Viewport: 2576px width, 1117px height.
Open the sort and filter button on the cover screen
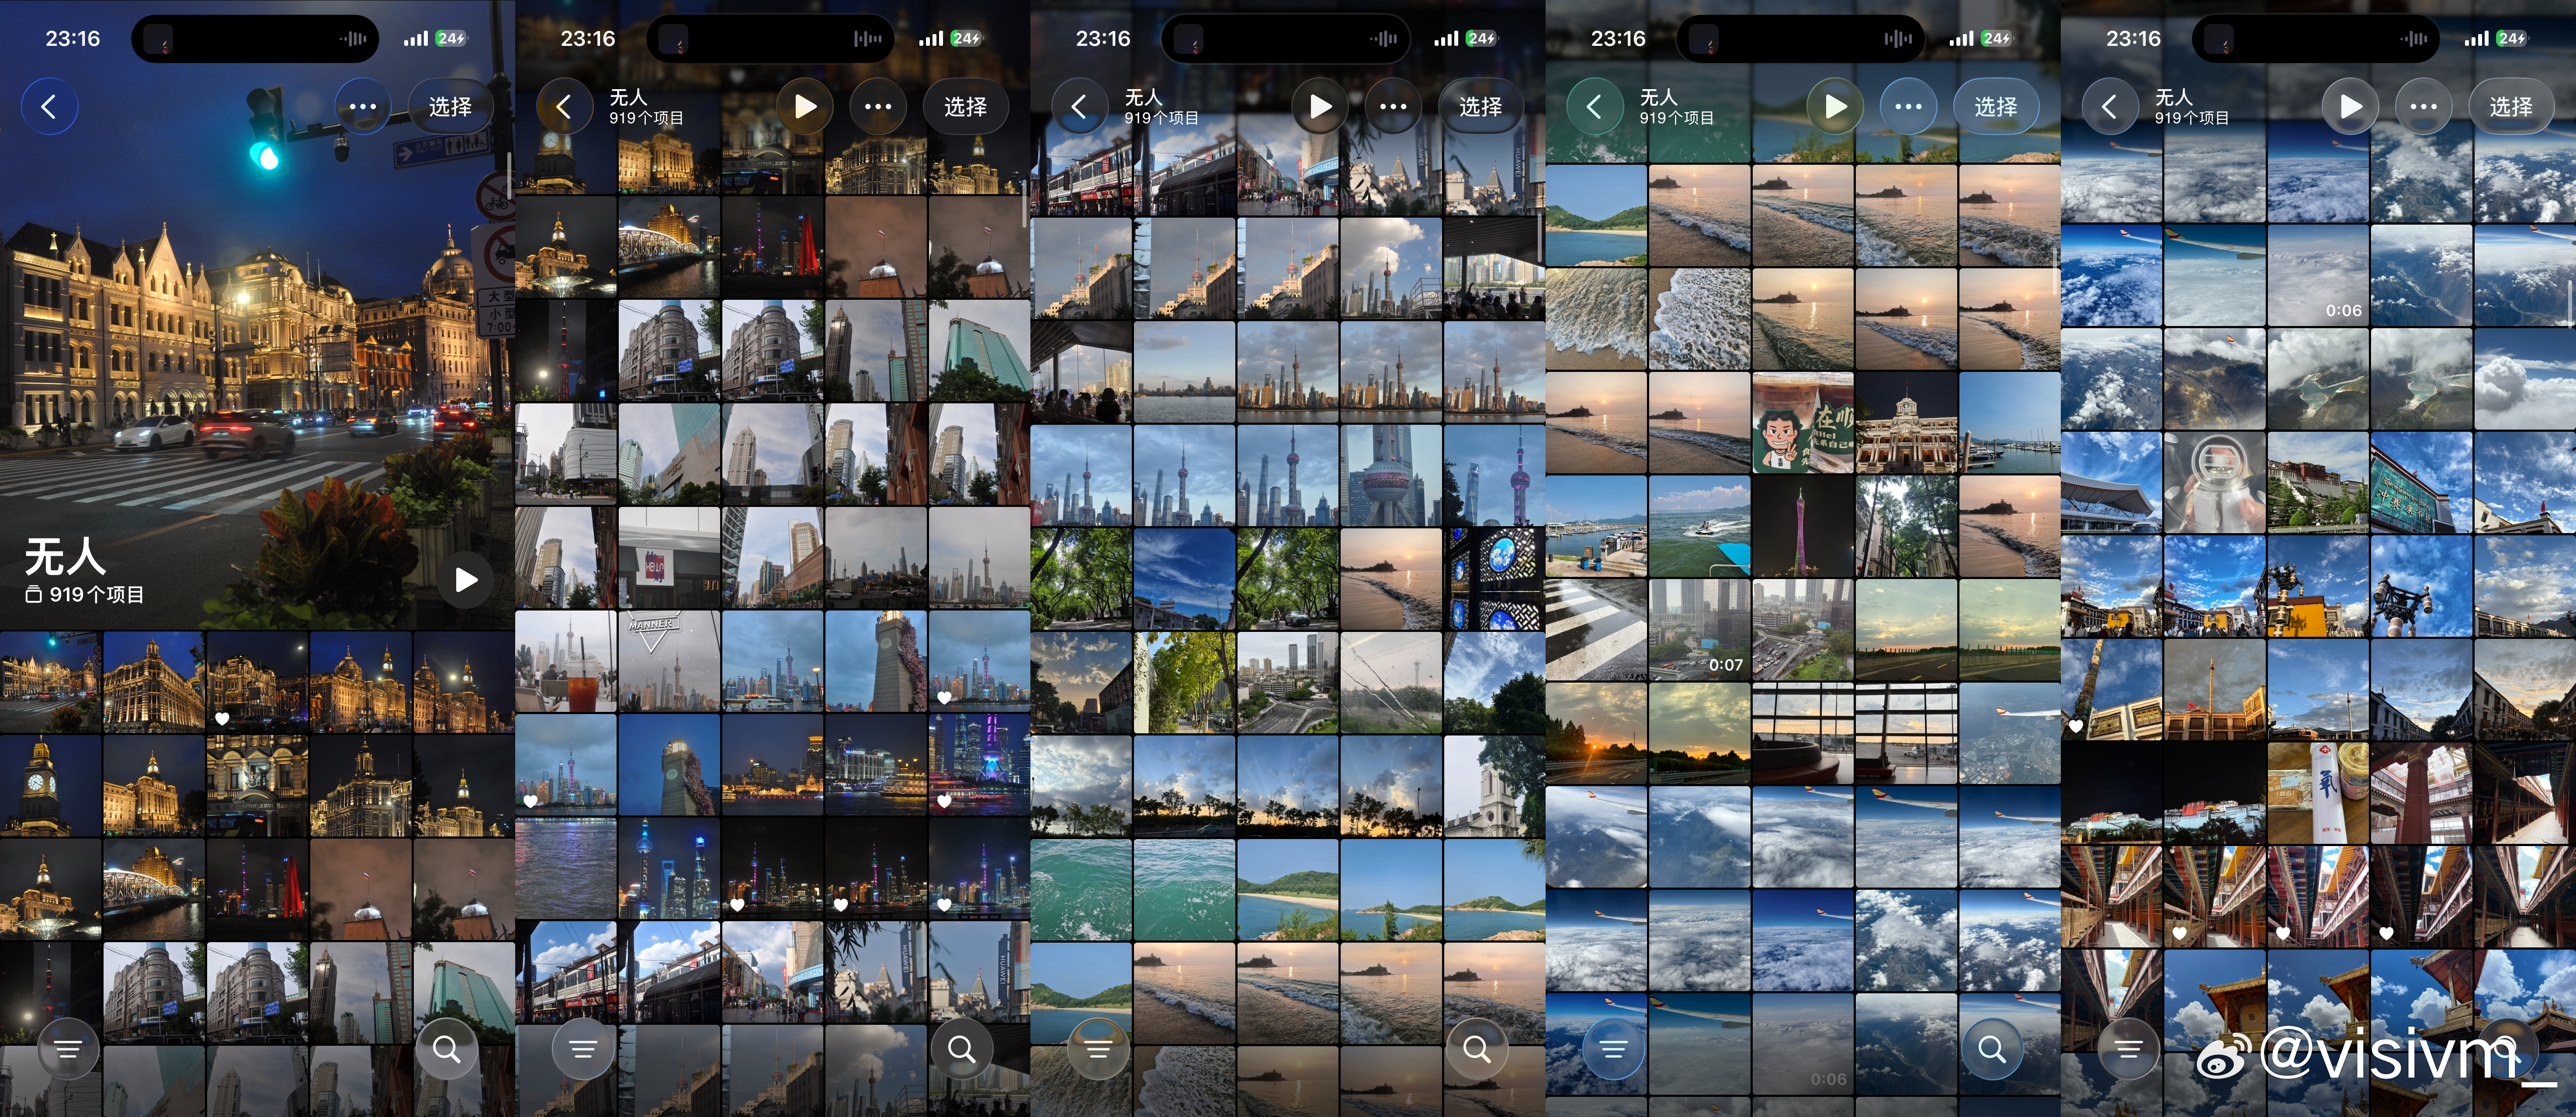tap(68, 1049)
